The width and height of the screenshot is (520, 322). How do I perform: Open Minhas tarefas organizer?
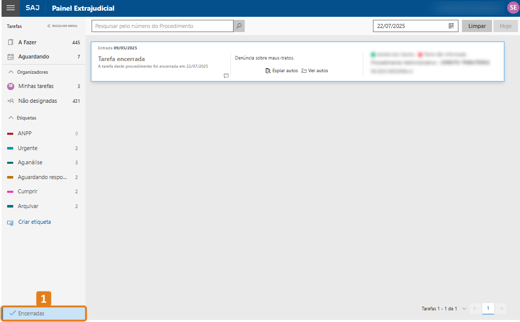pyautogui.click(x=36, y=86)
